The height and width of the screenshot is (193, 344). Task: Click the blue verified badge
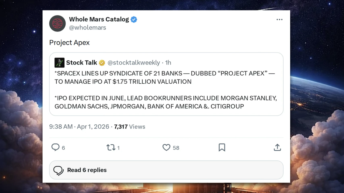[134, 19]
